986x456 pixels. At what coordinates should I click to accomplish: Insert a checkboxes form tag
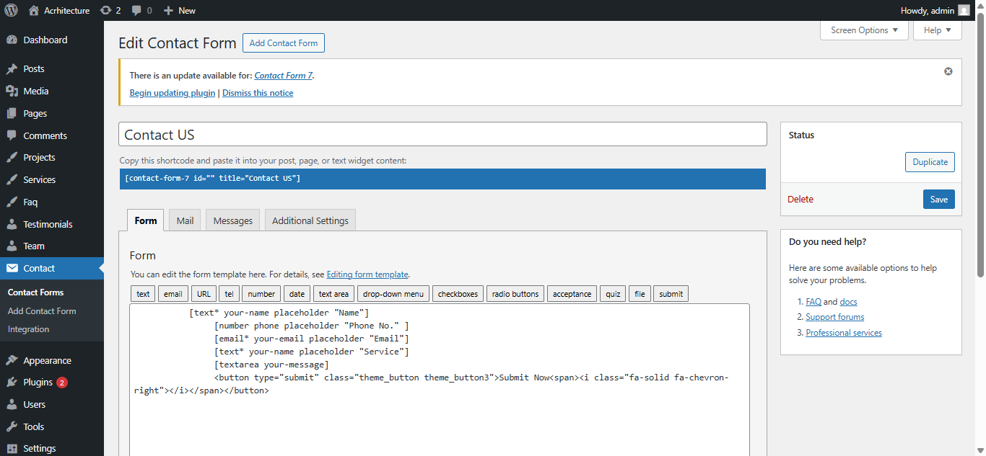pyautogui.click(x=458, y=294)
